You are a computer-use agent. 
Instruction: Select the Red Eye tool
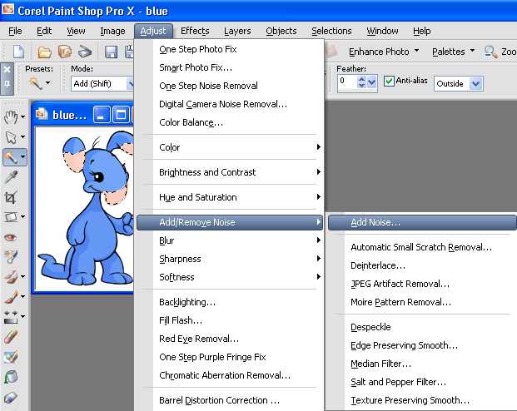coord(11,237)
